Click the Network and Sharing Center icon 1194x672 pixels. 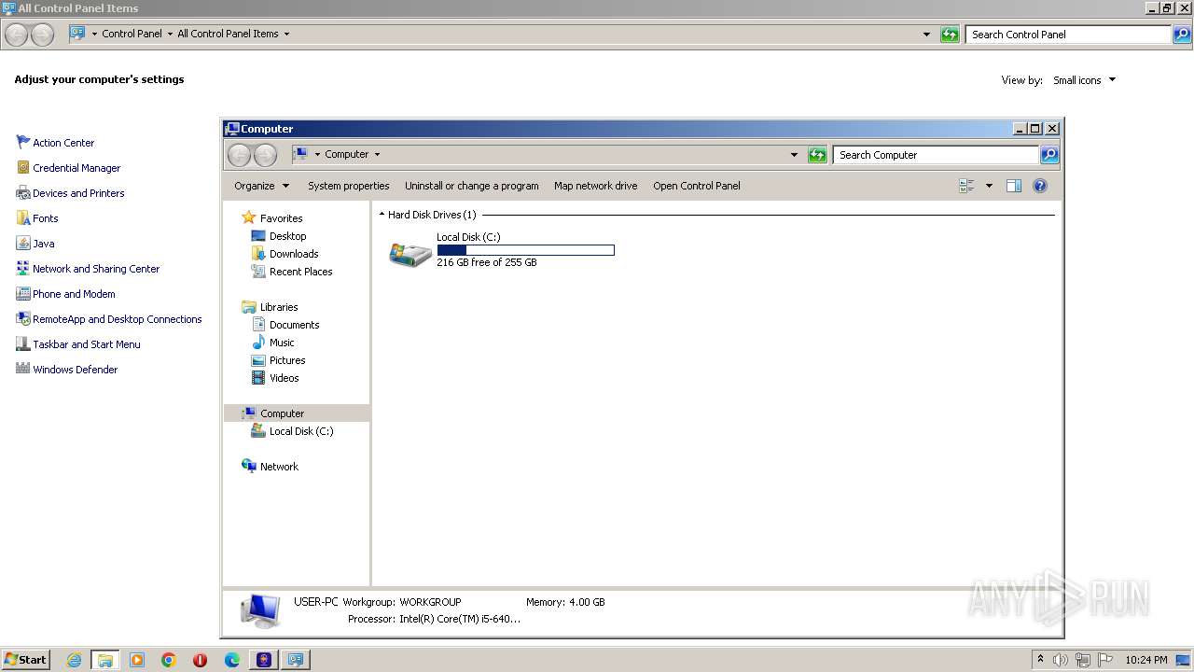[x=23, y=268]
